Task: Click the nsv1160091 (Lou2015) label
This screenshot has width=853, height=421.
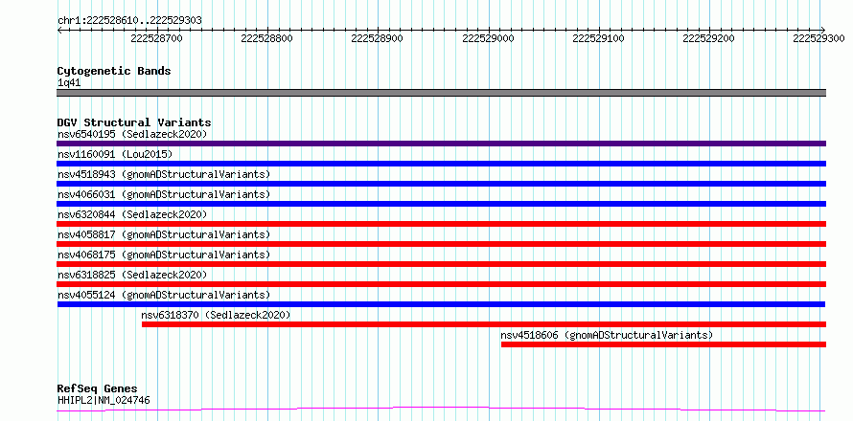Action: point(115,154)
